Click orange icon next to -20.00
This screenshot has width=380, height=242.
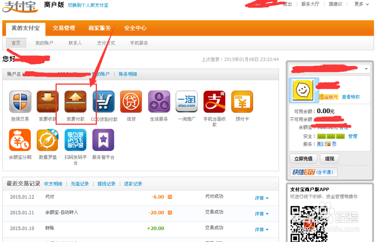pyautogui.click(x=170, y=213)
